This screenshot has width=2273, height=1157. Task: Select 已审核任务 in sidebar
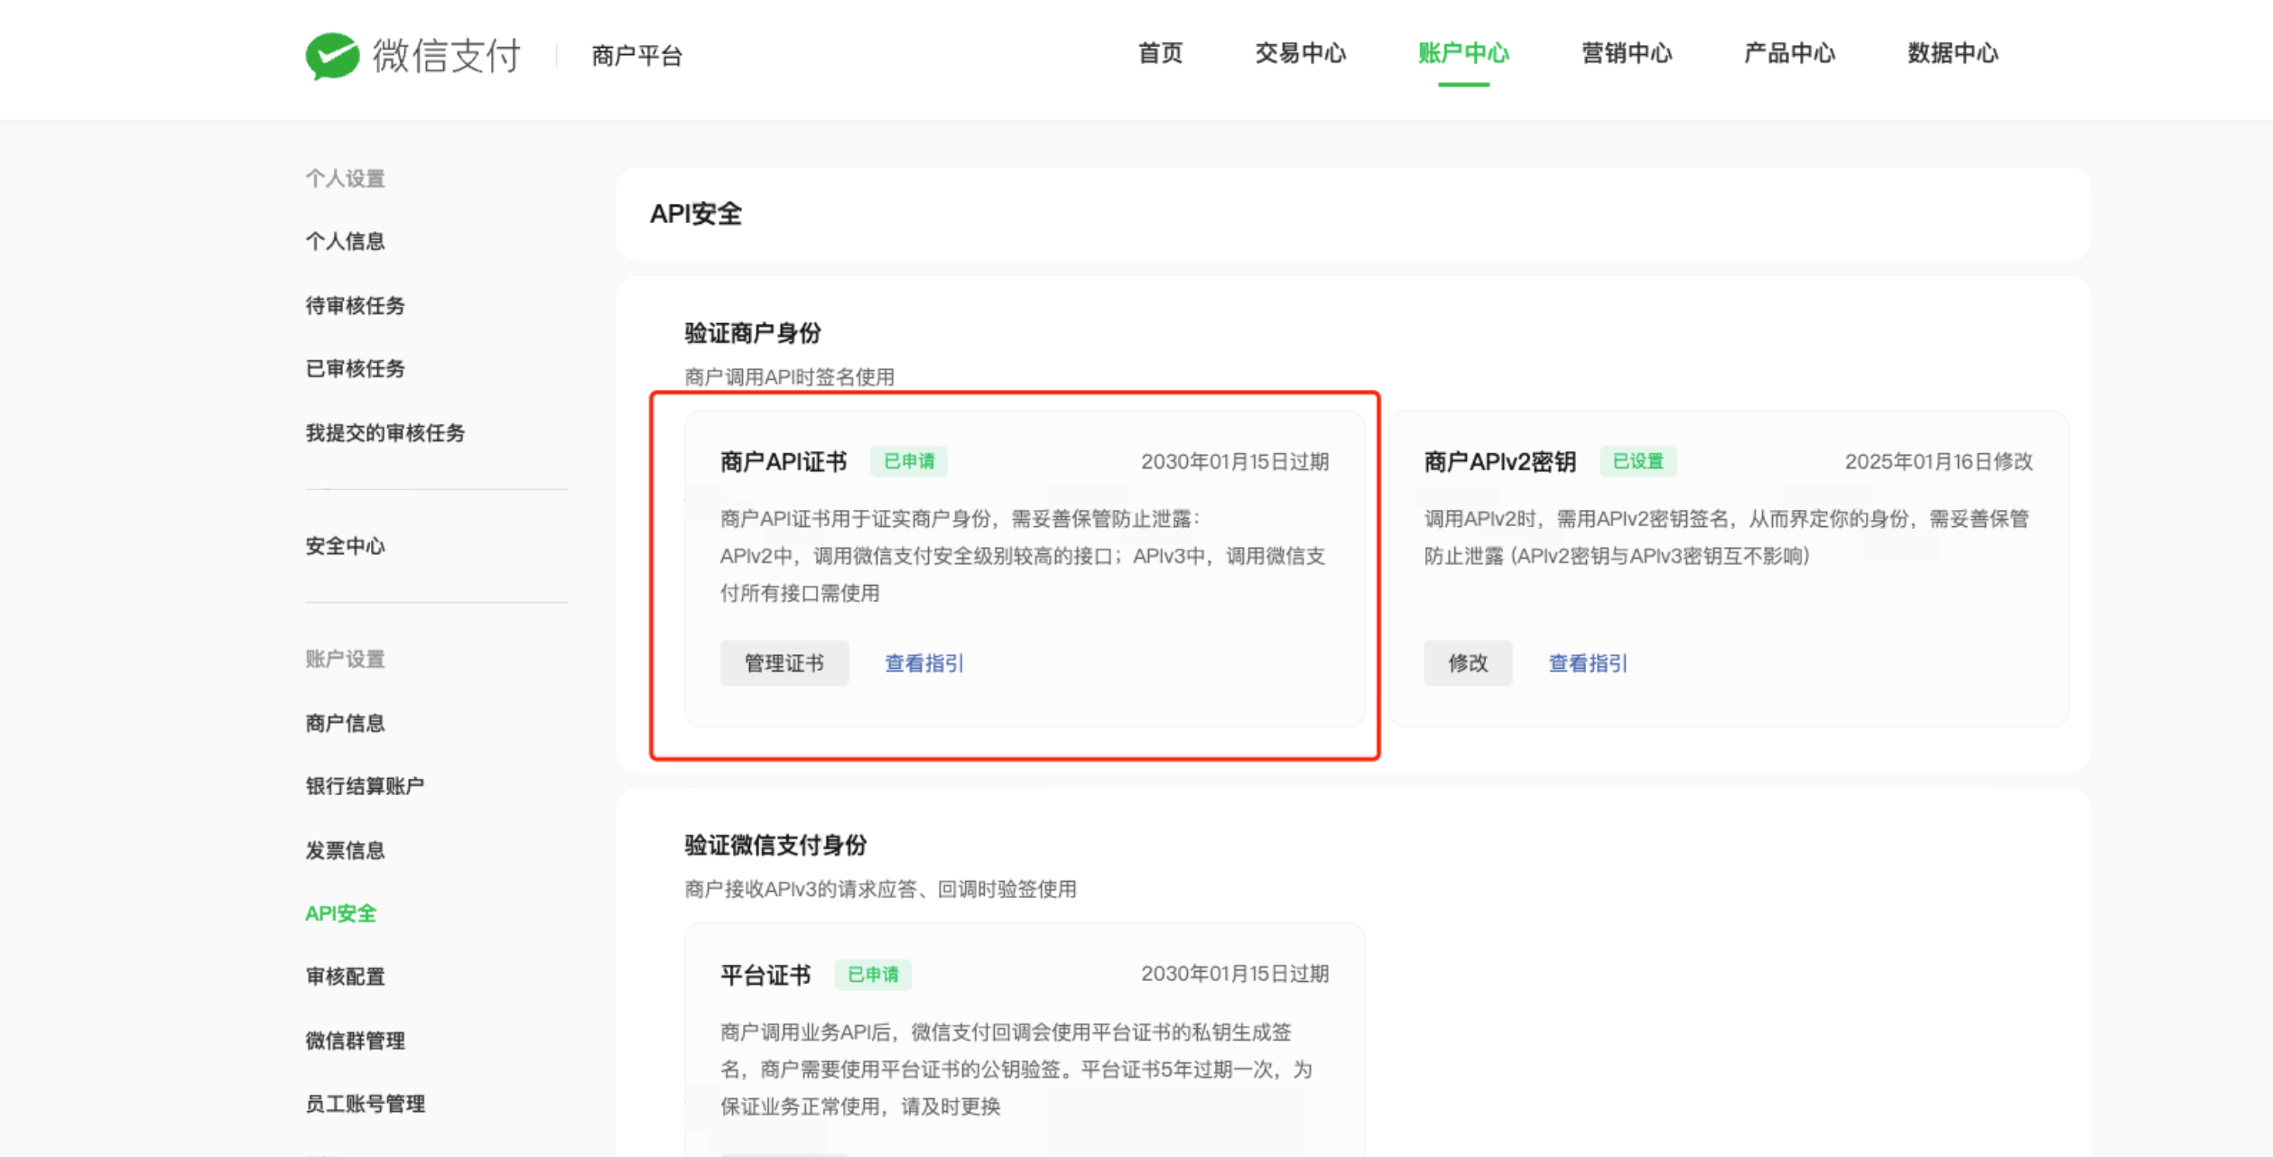tap(355, 368)
